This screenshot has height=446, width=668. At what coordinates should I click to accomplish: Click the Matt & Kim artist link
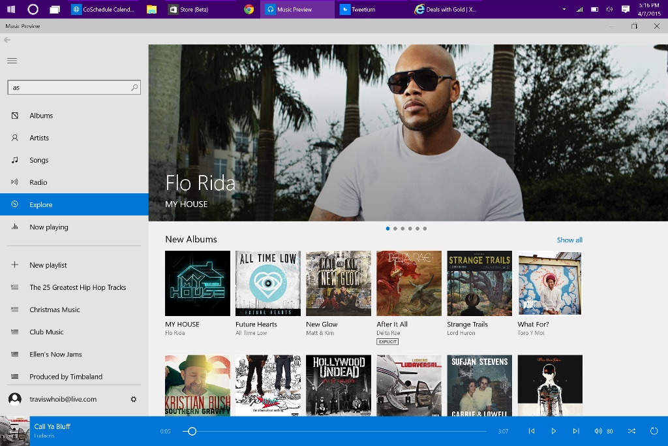320,333
